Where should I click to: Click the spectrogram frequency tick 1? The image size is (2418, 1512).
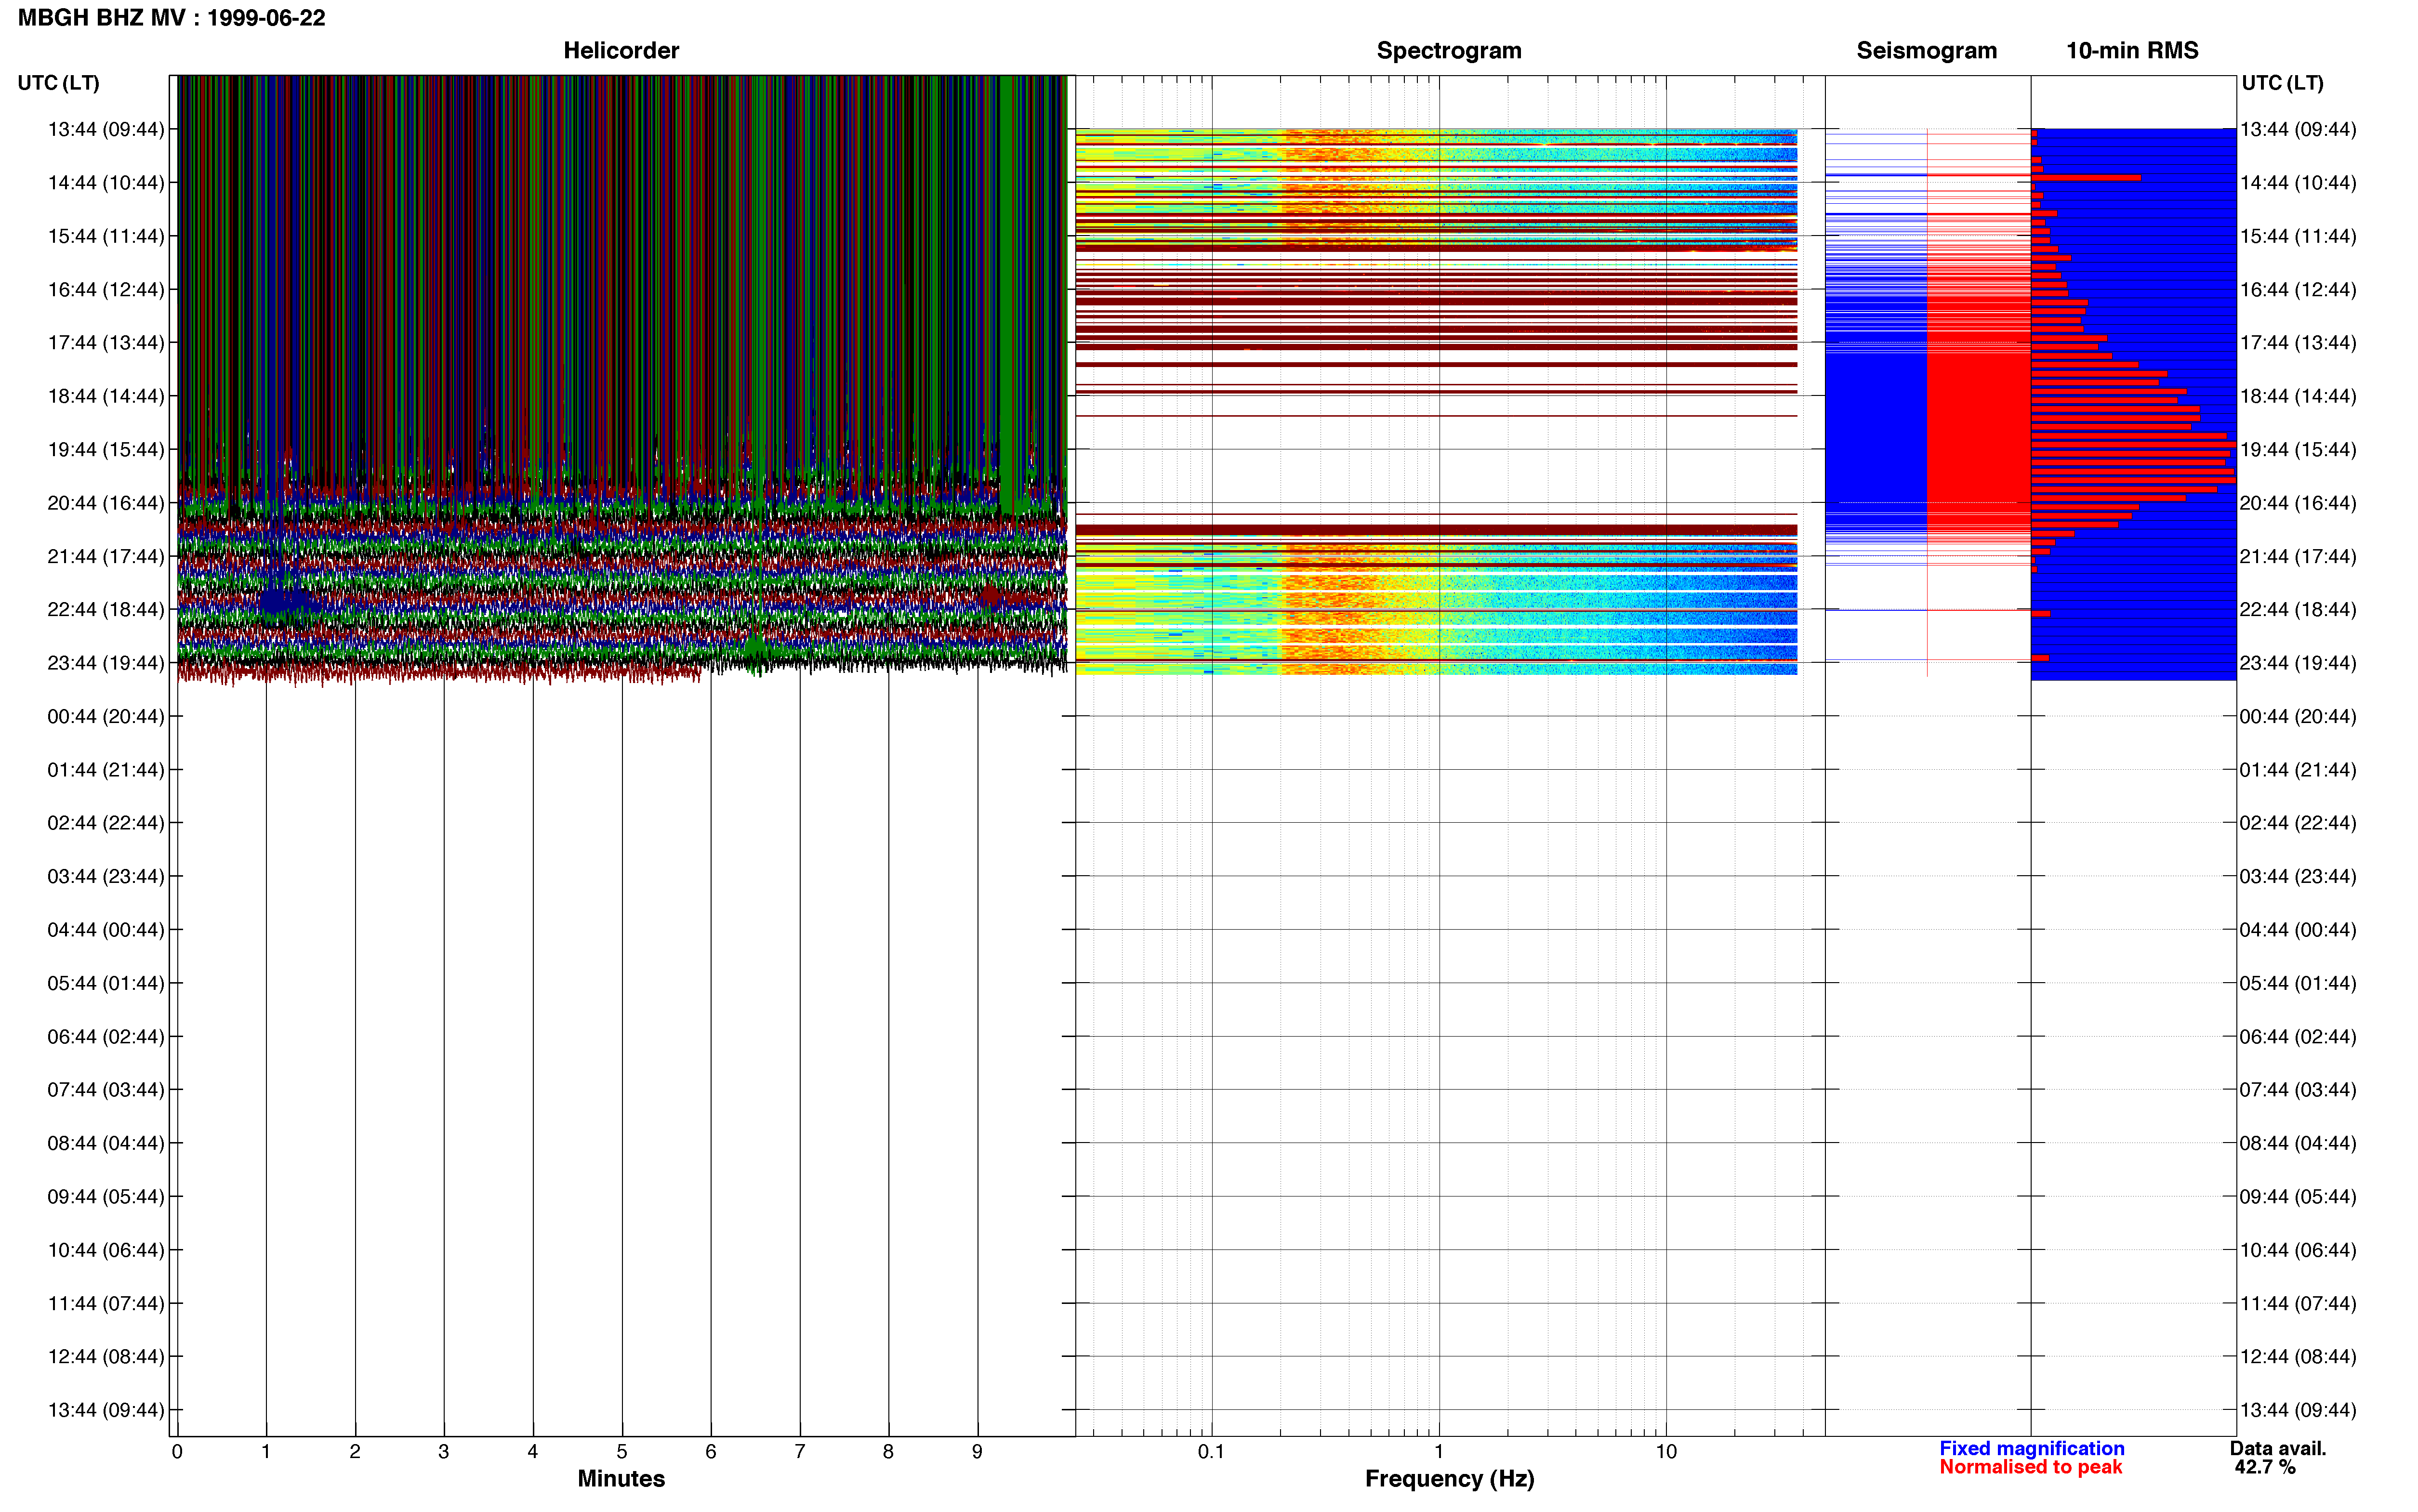tap(1439, 1451)
